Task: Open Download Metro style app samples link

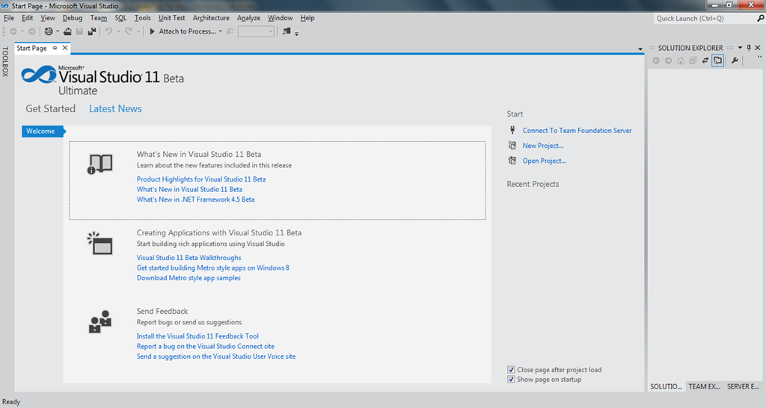Action: coord(189,278)
